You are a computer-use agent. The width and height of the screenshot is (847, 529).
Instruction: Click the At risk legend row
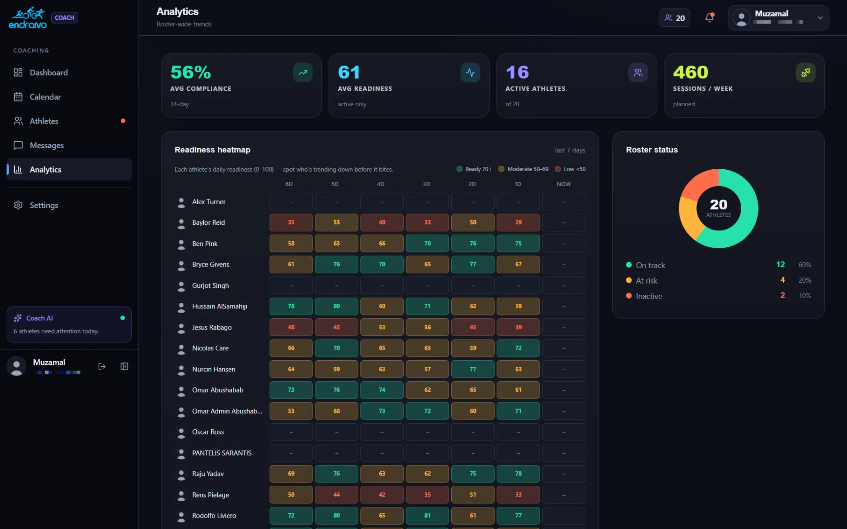click(x=719, y=280)
